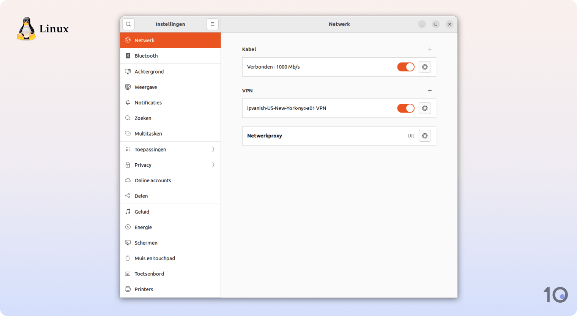Click the Privacy lock icon
The image size is (577, 316).
[x=128, y=165]
